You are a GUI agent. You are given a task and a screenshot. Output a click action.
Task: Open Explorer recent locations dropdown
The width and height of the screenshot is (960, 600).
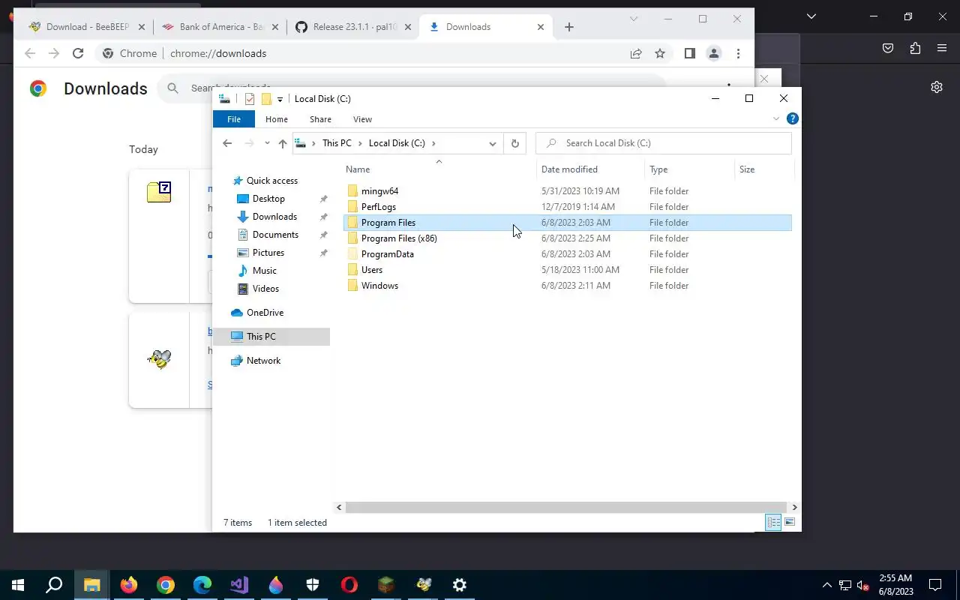[x=267, y=143]
